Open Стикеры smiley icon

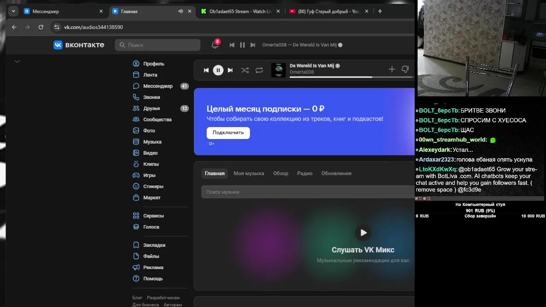coord(136,186)
